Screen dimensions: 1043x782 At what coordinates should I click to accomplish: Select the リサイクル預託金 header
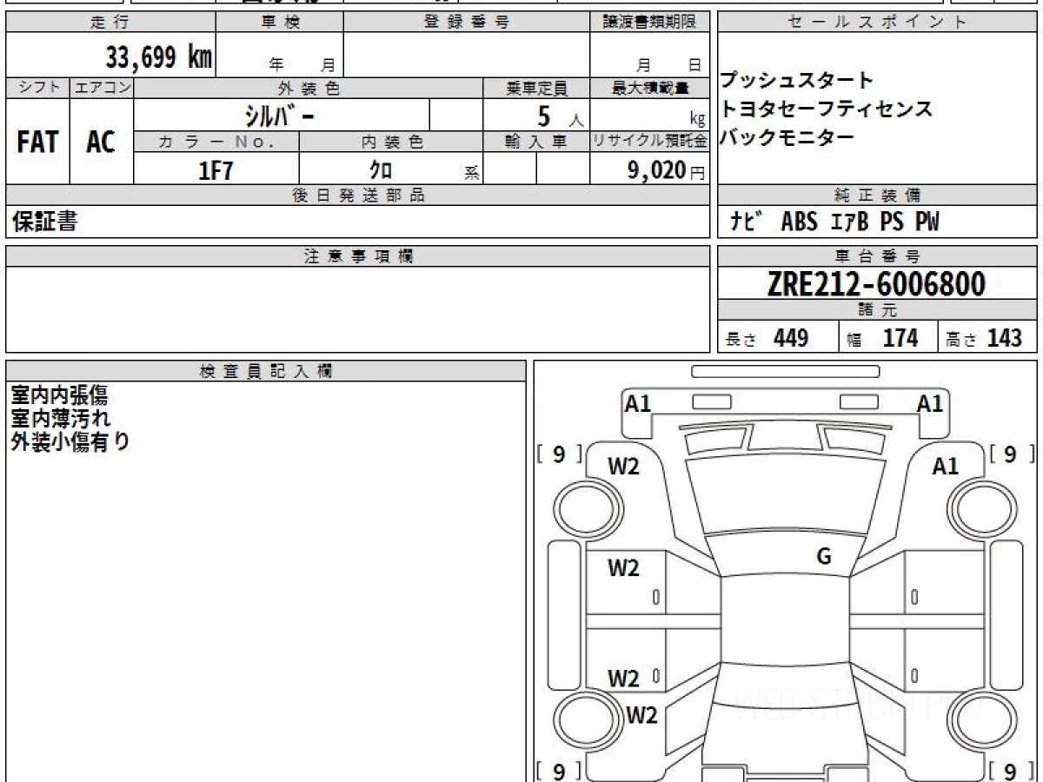(649, 142)
